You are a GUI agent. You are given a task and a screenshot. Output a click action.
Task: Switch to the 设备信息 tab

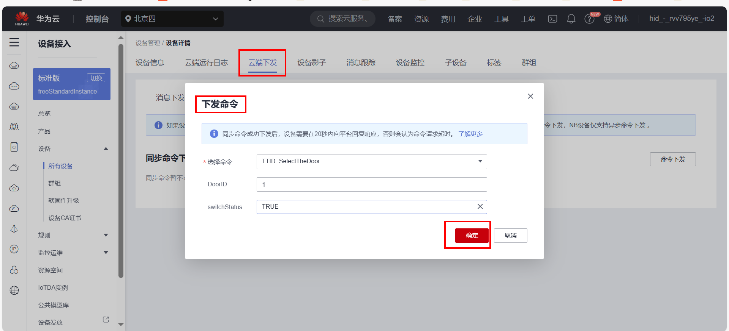(150, 63)
